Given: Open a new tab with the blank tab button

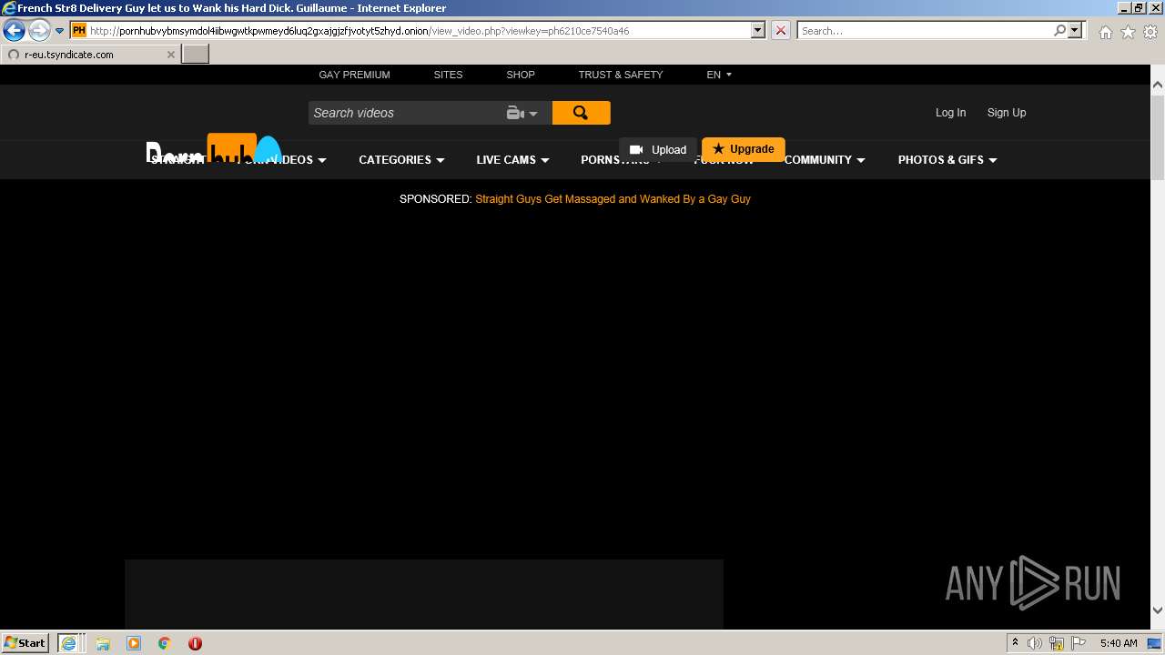Looking at the screenshot, I should pos(196,54).
